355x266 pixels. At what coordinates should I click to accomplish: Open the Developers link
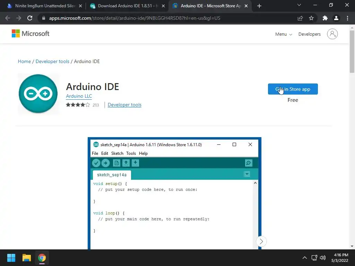(x=309, y=34)
